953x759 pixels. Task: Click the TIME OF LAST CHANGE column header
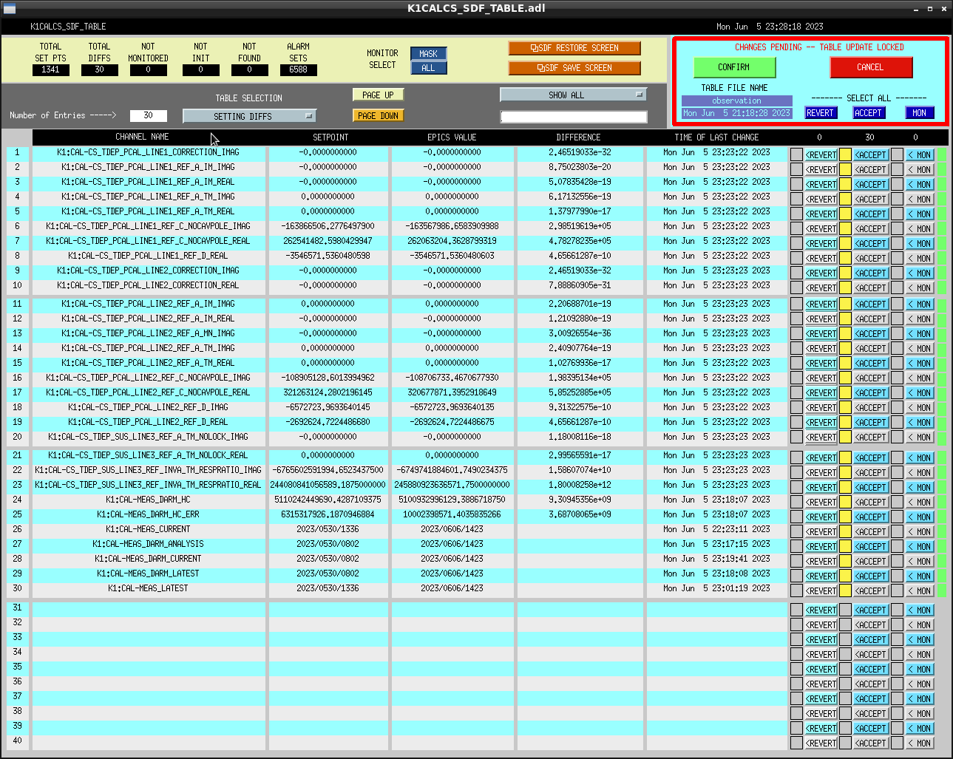(716, 137)
